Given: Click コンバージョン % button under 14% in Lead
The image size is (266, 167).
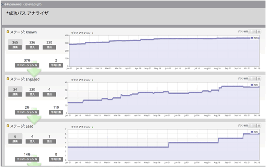Looking at the screenshot, I should click(27, 159).
